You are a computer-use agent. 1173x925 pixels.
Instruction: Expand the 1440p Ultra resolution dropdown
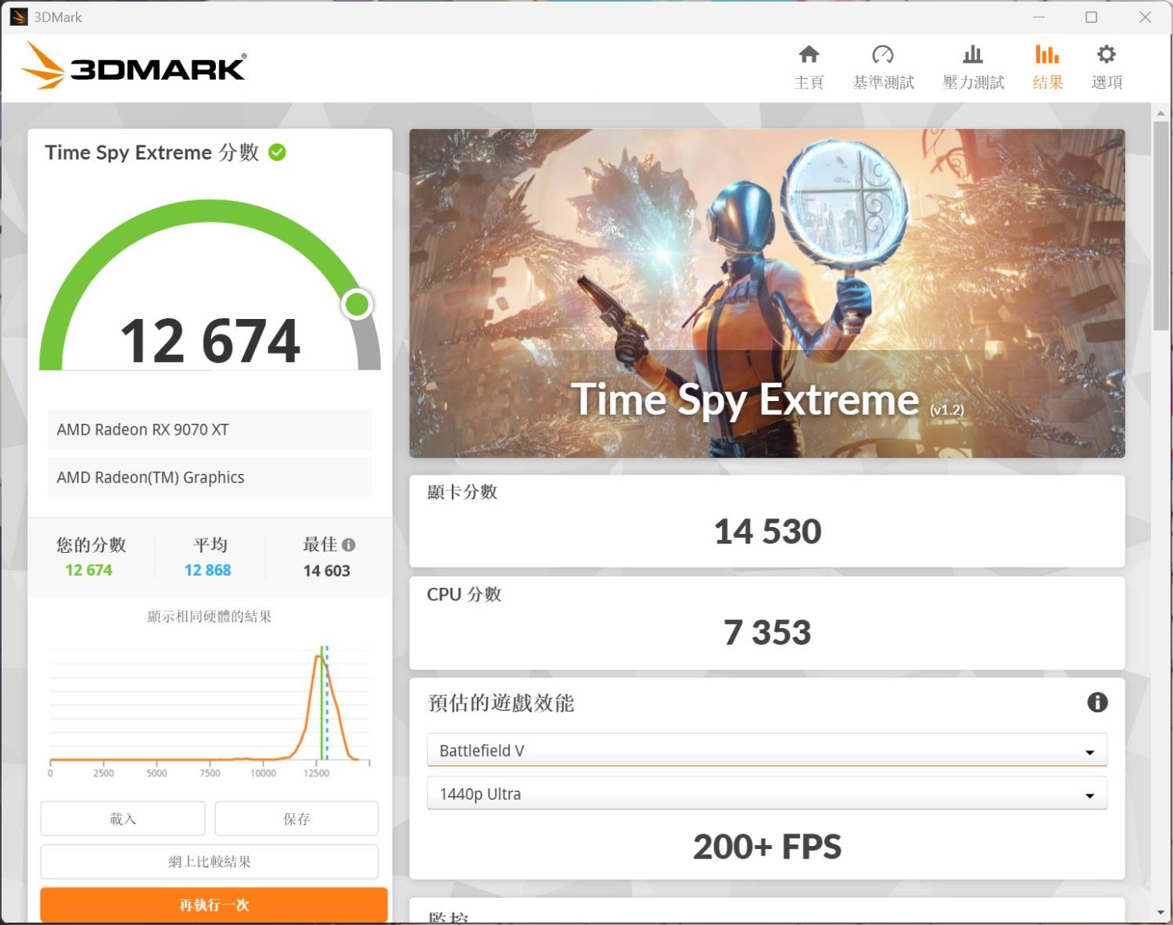click(x=766, y=794)
